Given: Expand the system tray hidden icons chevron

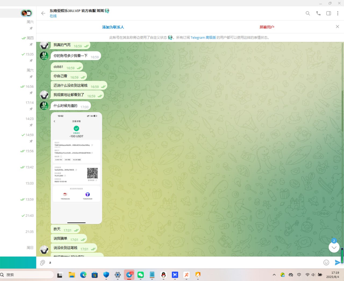Looking at the screenshot, I should point(274,275).
